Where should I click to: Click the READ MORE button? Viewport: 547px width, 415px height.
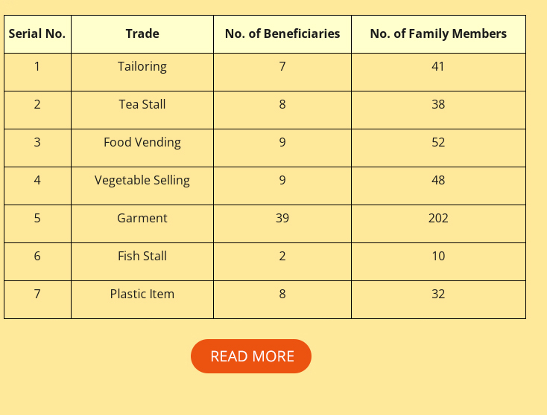pyautogui.click(x=251, y=356)
